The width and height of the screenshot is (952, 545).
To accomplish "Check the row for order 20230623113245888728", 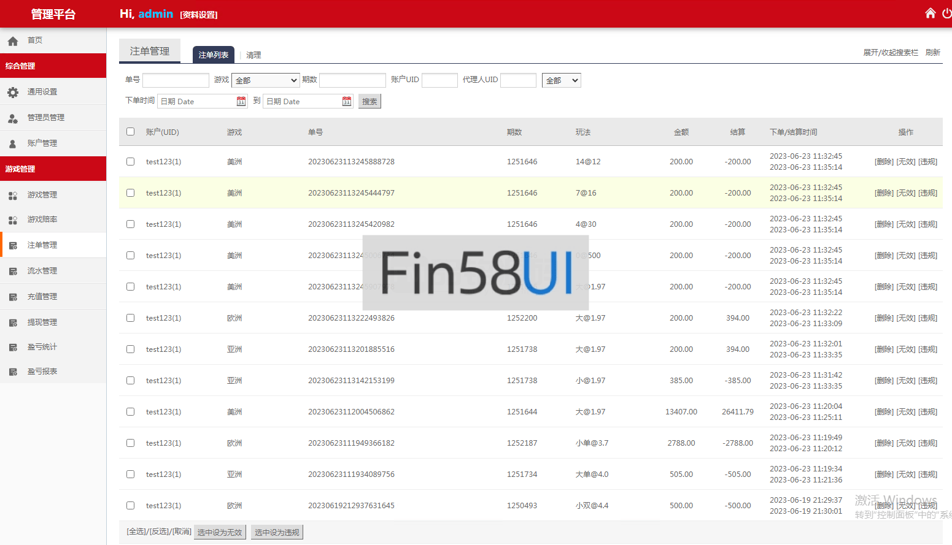I will [130, 162].
